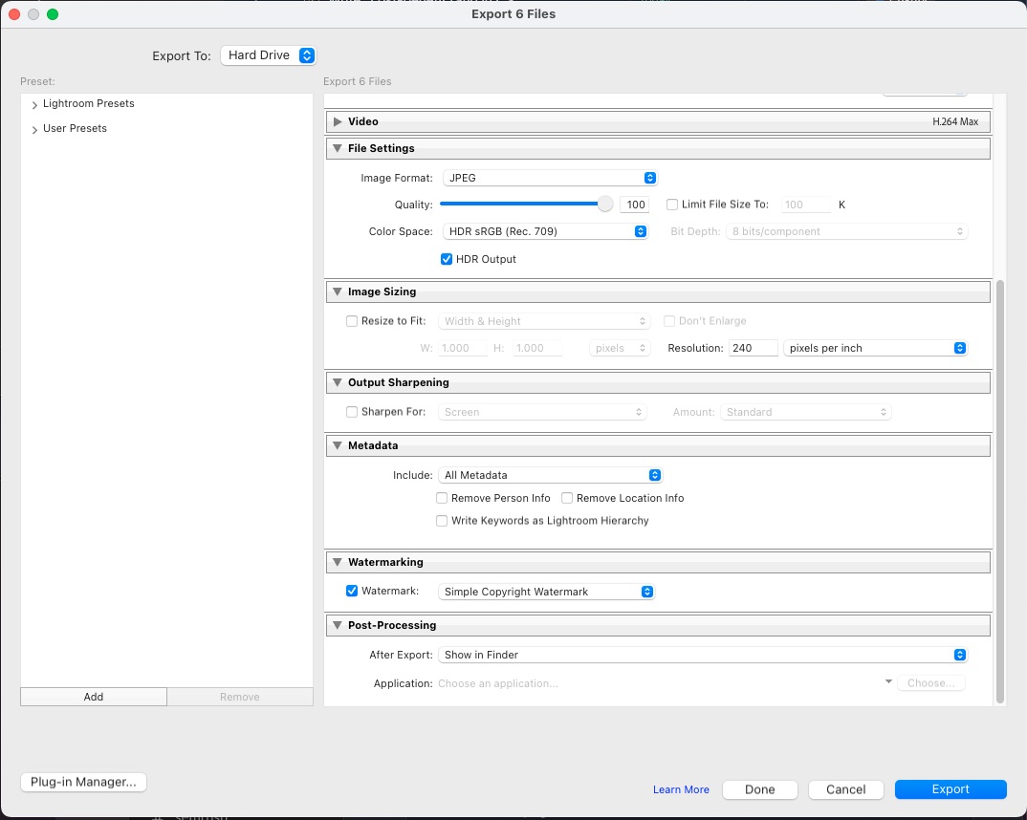Open the Simple Copyright Watermark dropdown
1027x820 pixels.
click(x=545, y=592)
